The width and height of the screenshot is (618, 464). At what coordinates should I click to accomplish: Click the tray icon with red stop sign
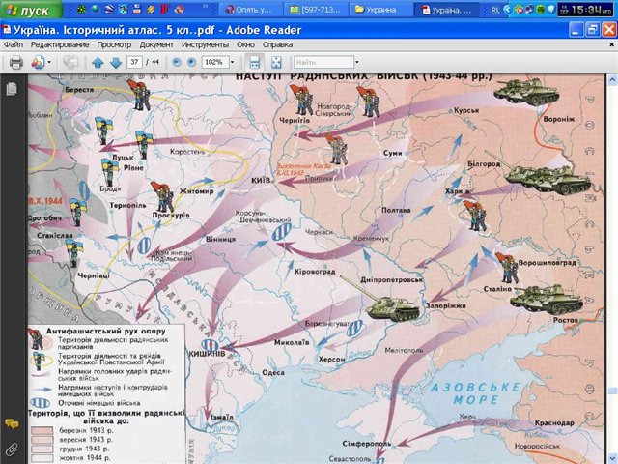coord(520,10)
